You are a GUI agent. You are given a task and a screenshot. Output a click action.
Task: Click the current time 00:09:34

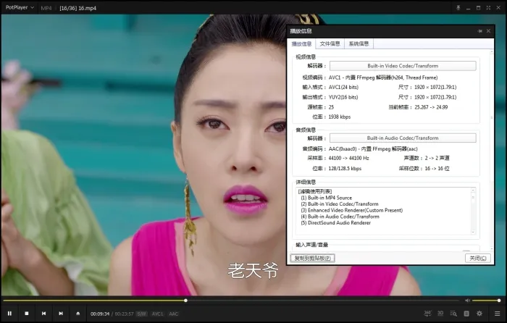point(100,314)
